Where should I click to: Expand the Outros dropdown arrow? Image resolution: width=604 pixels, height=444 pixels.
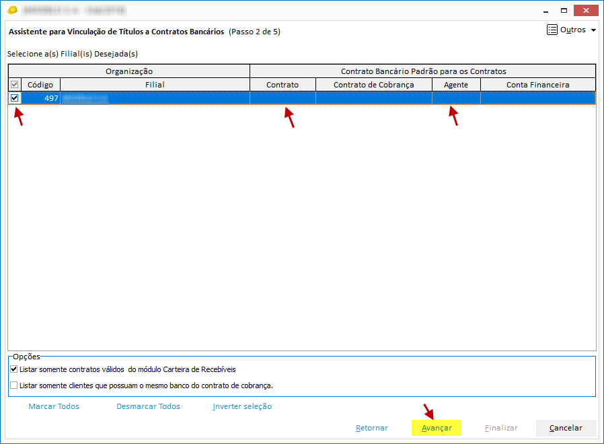[x=593, y=30]
